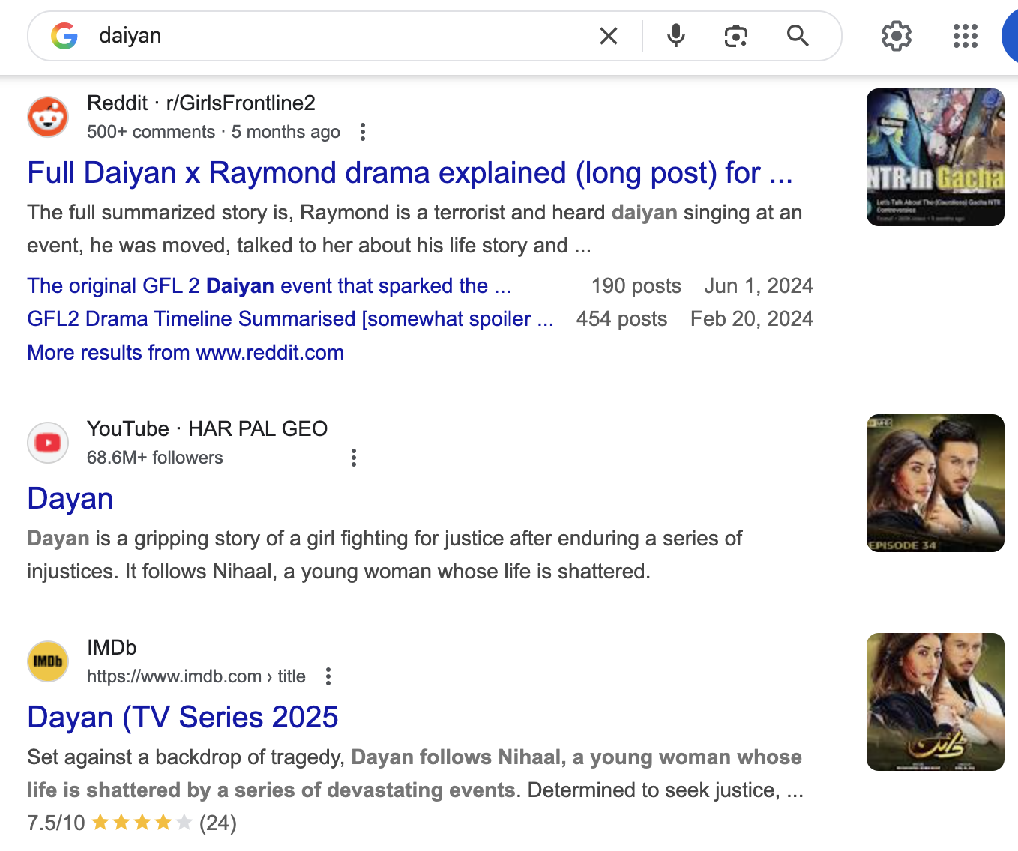Click the YouTube favicon icon

(x=48, y=443)
